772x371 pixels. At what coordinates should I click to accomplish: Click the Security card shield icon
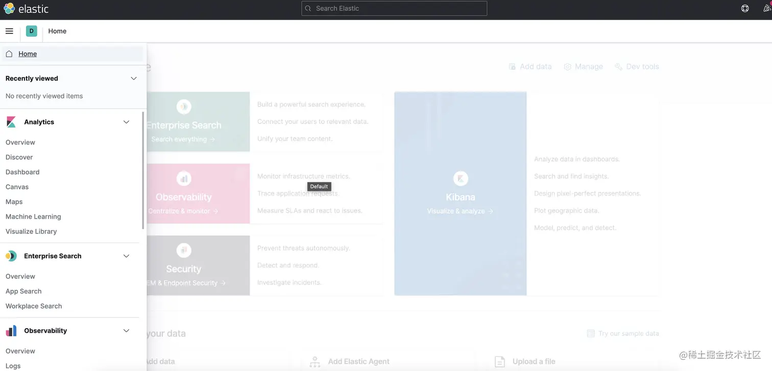(184, 250)
